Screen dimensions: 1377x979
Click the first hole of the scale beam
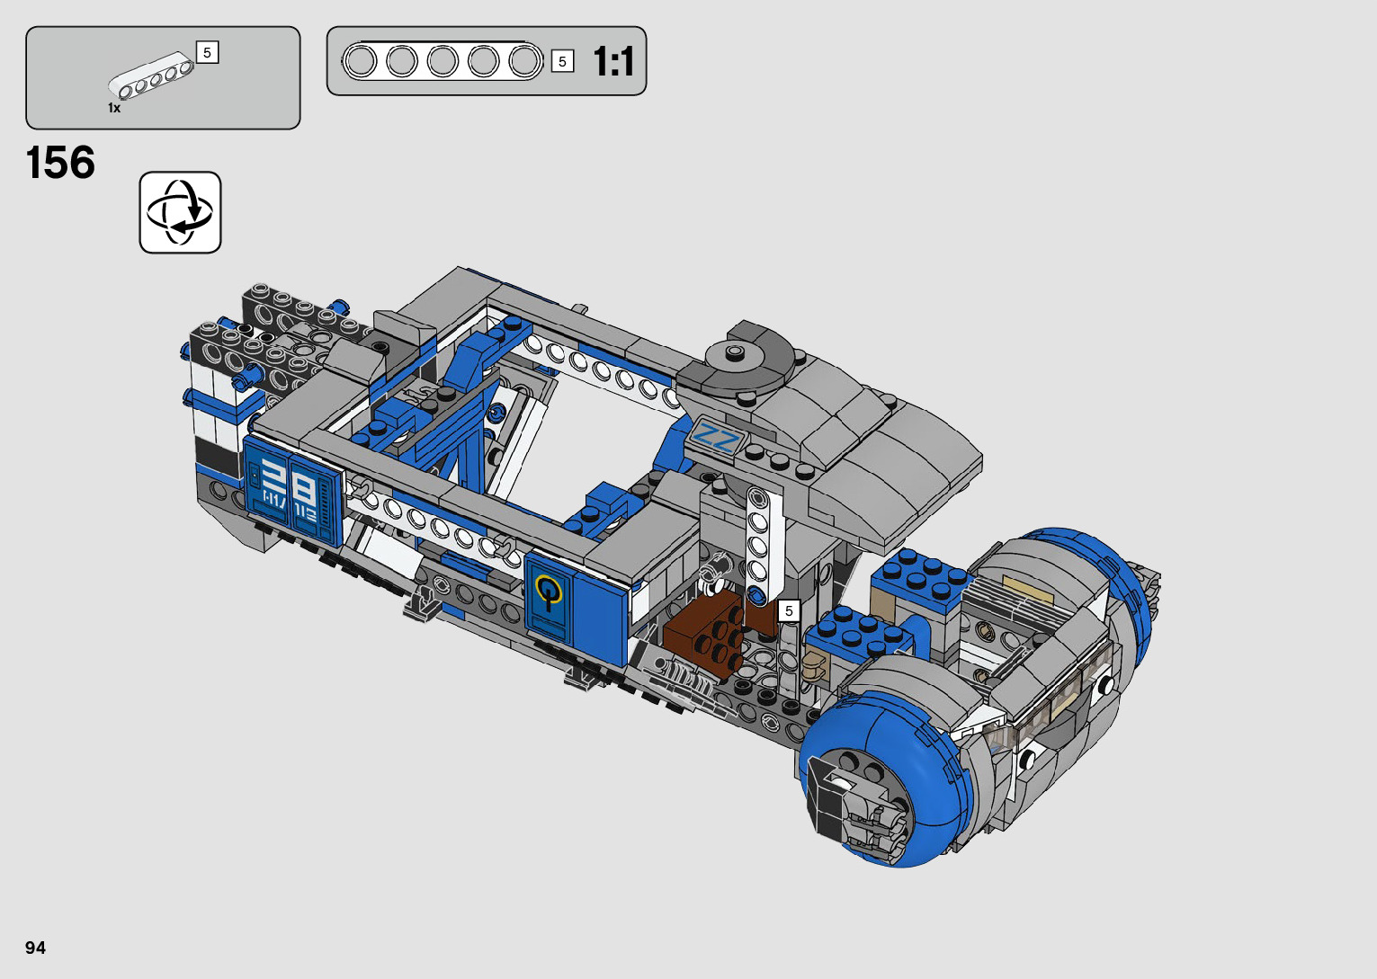point(362,61)
